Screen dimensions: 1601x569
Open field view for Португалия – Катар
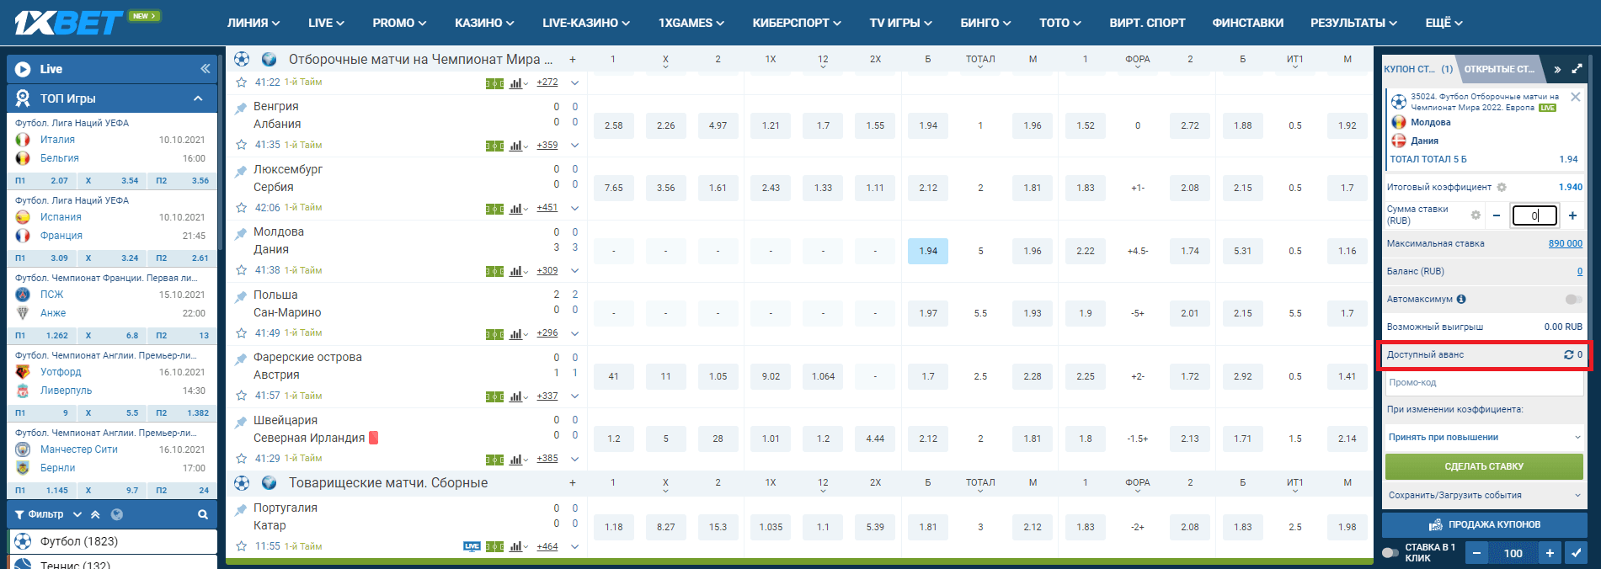coord(494,547)
